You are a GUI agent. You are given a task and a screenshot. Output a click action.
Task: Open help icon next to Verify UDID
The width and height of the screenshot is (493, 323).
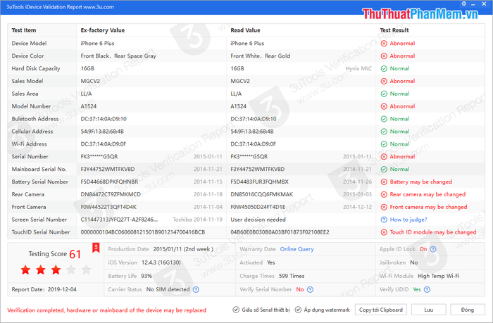coord(427,289)
